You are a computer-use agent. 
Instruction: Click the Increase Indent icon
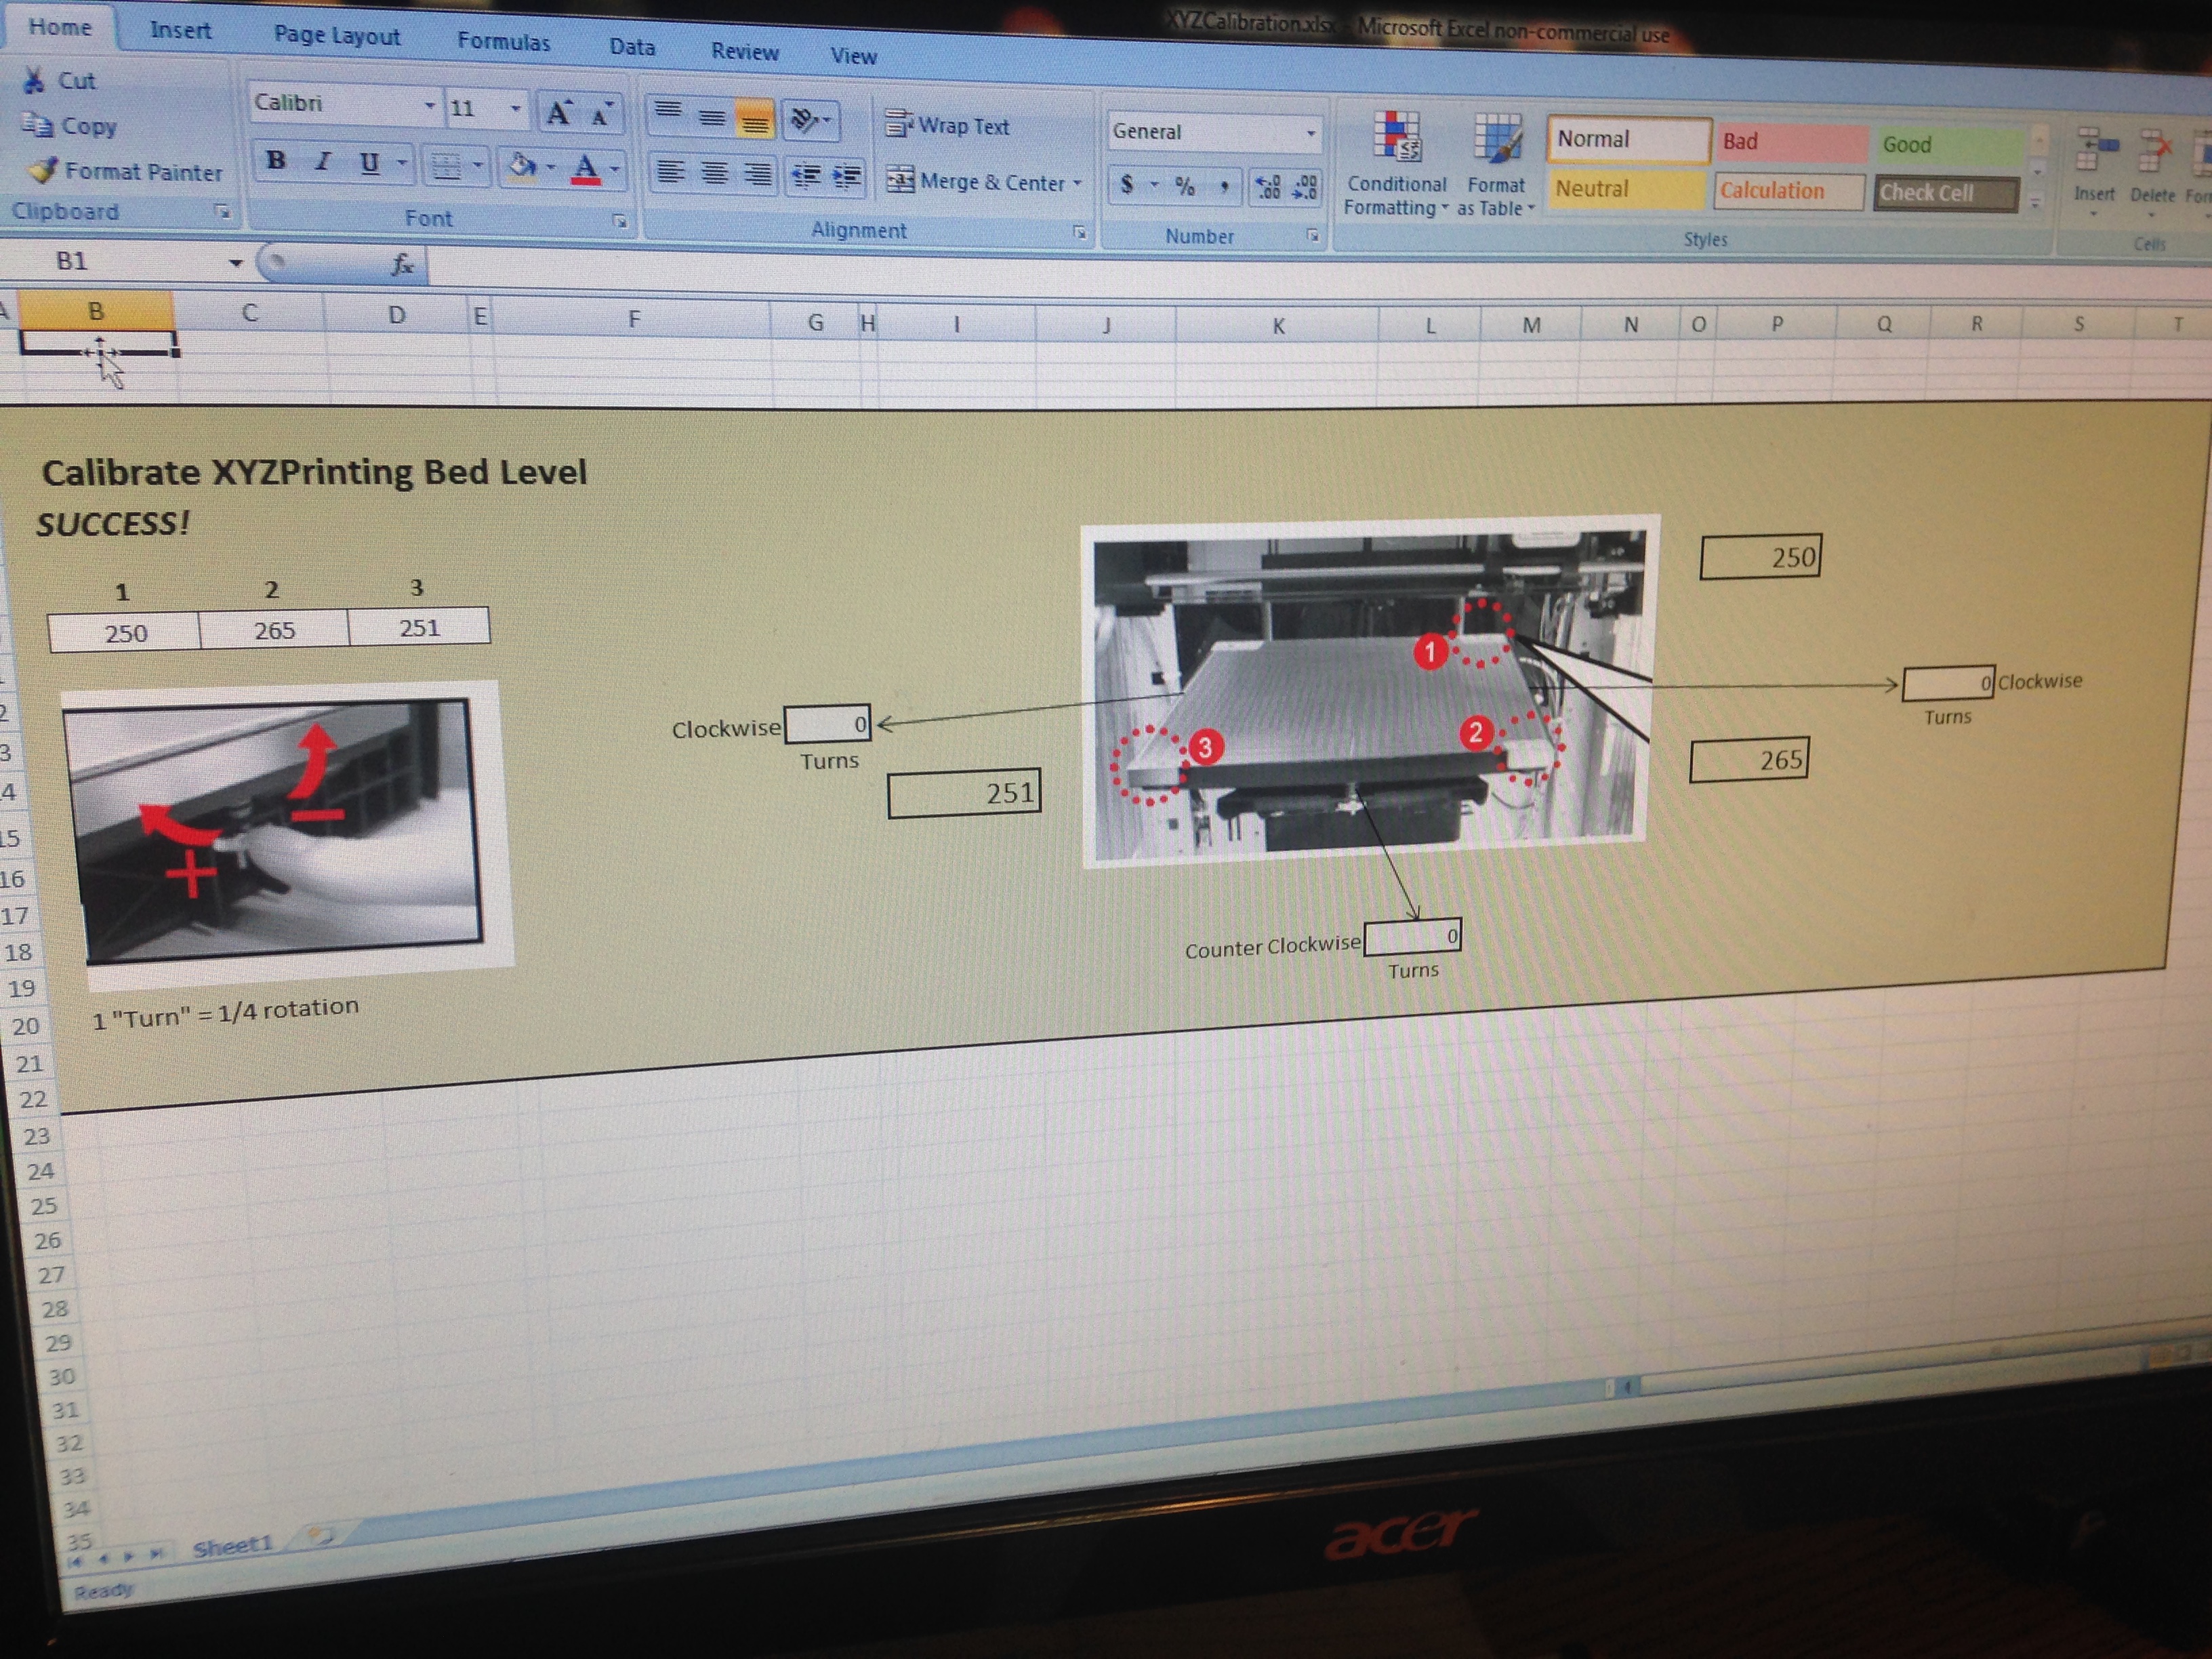click(x=847, y=178)
